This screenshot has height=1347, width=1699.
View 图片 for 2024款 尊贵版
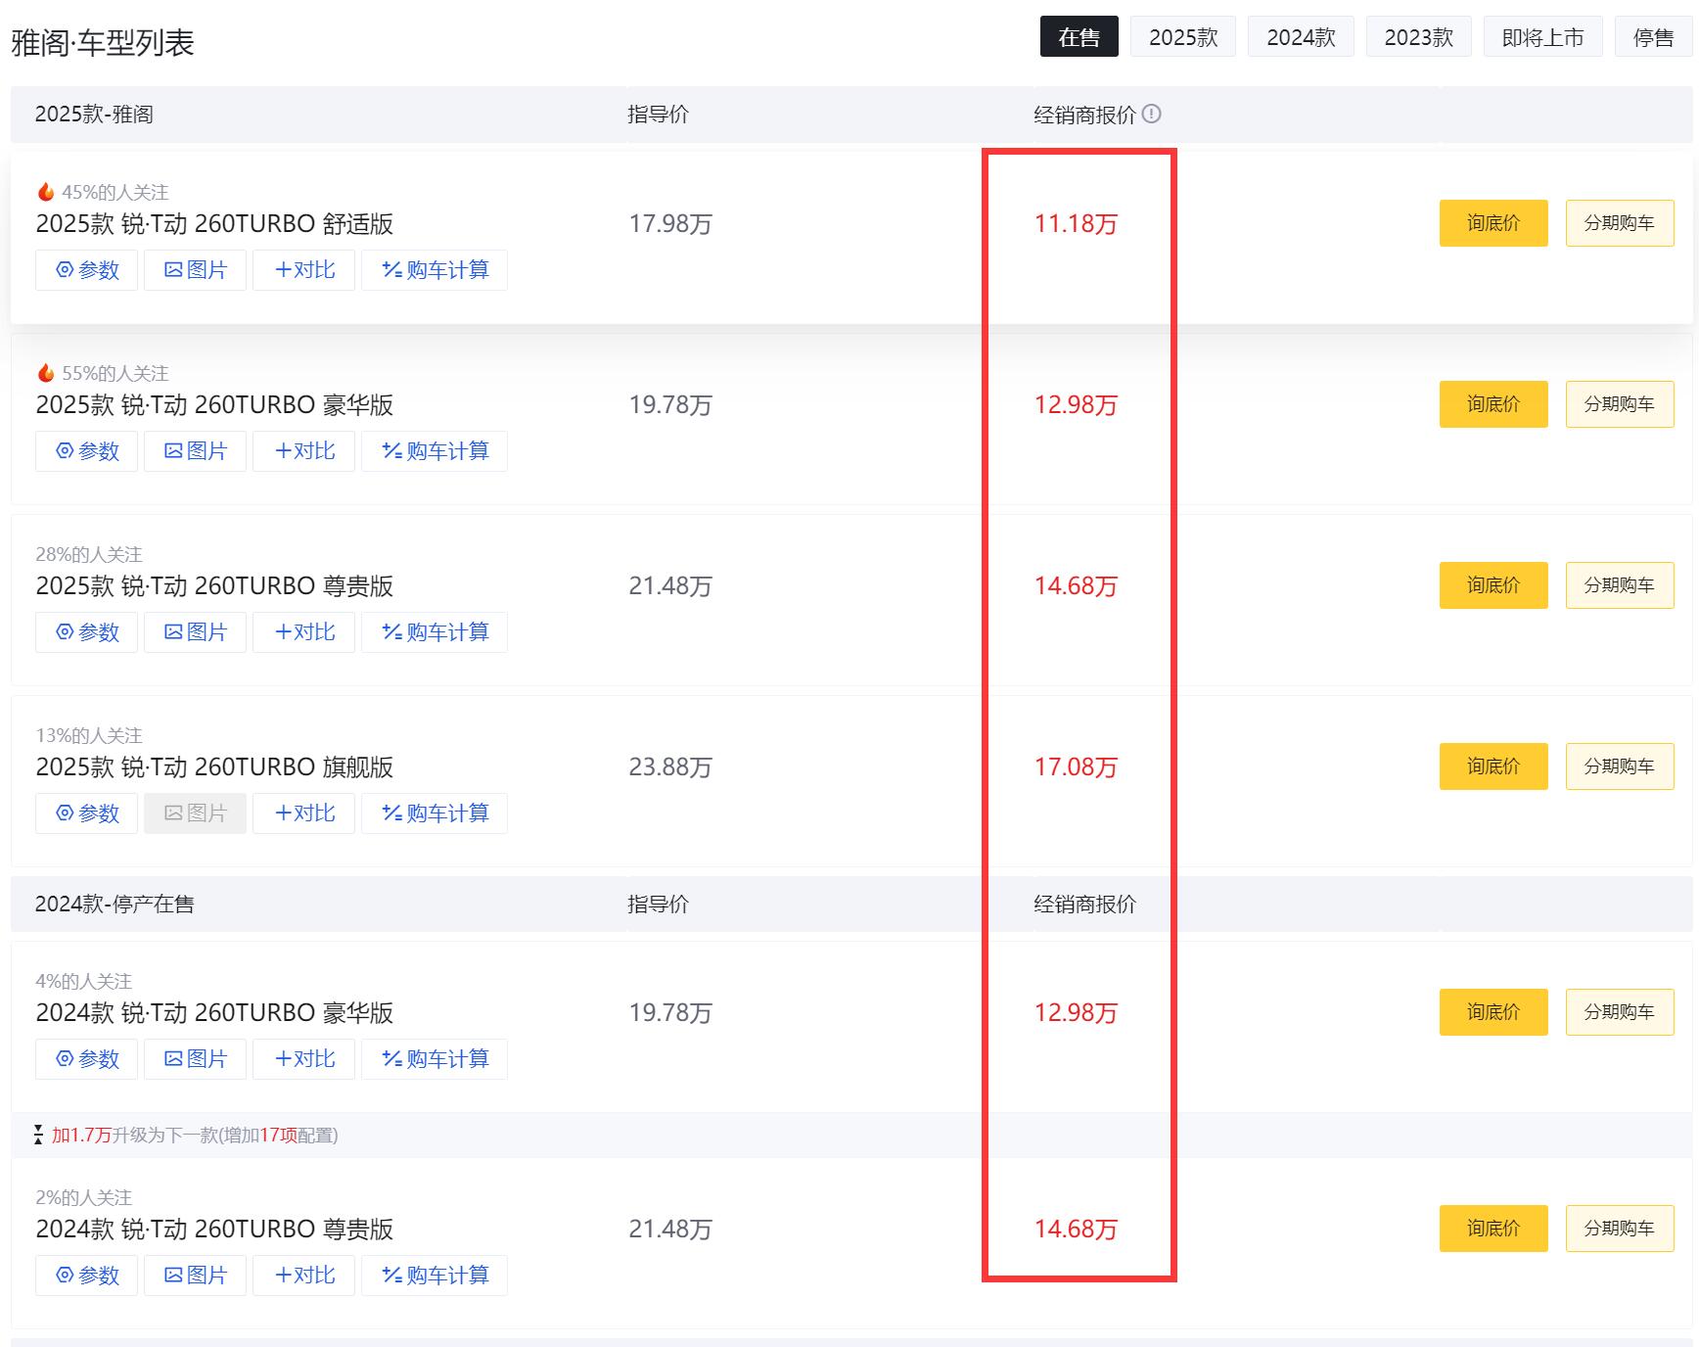tap(196, 1276)
